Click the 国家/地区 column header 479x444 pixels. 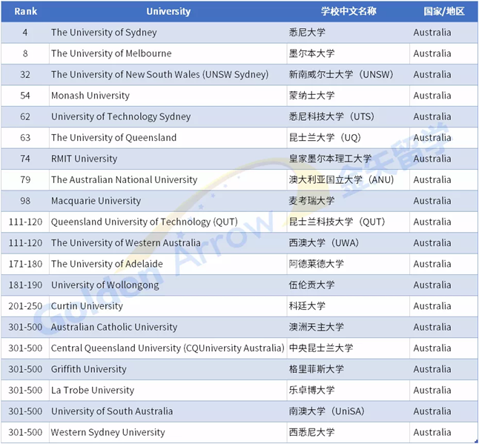coord(443,11)
